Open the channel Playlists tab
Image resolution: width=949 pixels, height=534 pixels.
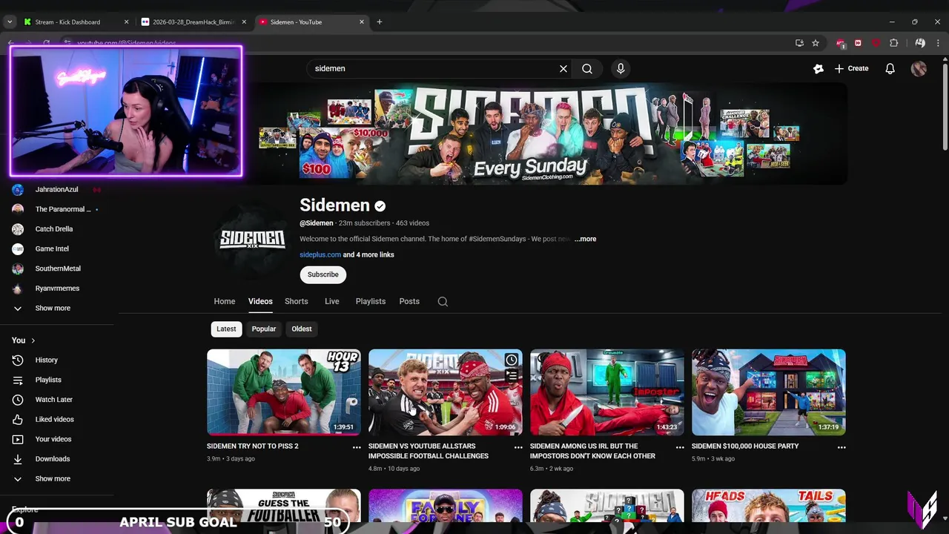(x=370, y=301)
